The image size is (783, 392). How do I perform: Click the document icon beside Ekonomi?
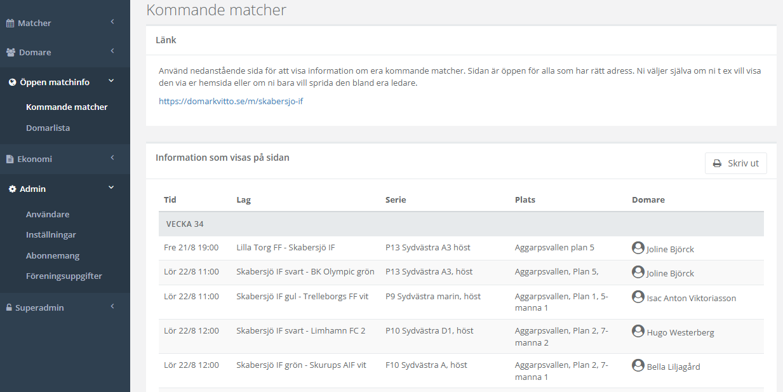pyautogui.click(x=10, y=159)
